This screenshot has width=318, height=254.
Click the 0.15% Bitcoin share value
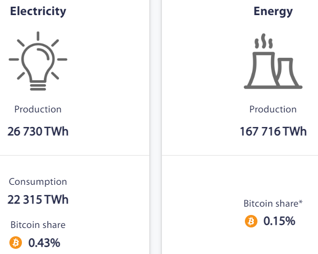click(279, 221)
